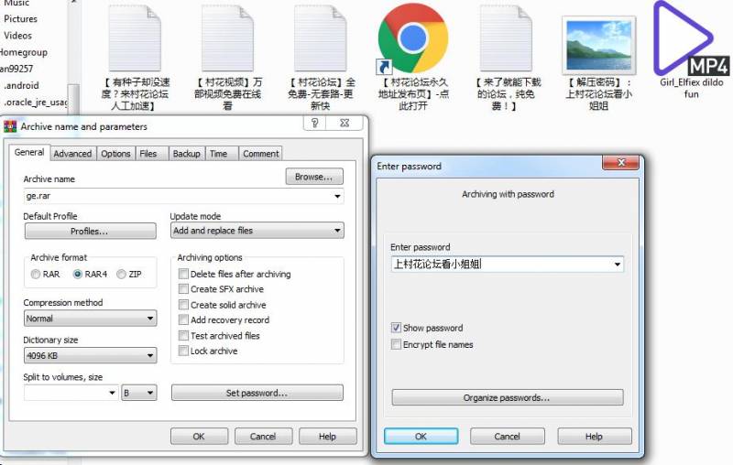Image resolution: width=733 pixels, height=465 pixels.
Task: Select the first text document file icon
Action: 135,38
